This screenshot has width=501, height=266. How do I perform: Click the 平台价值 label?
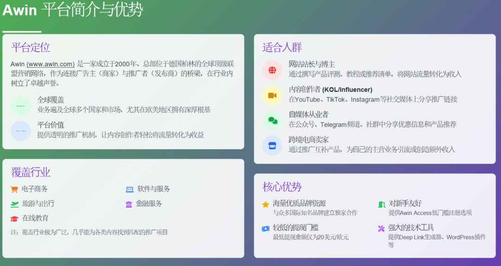[x=51, y=125]
